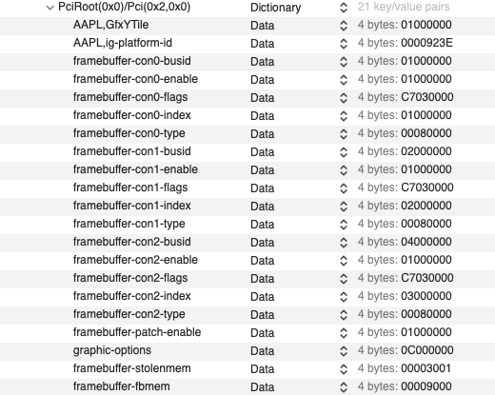The image size is (495, 395).
Task: Select the framebuffer-con0-type key
Action: tap(129, 133)
